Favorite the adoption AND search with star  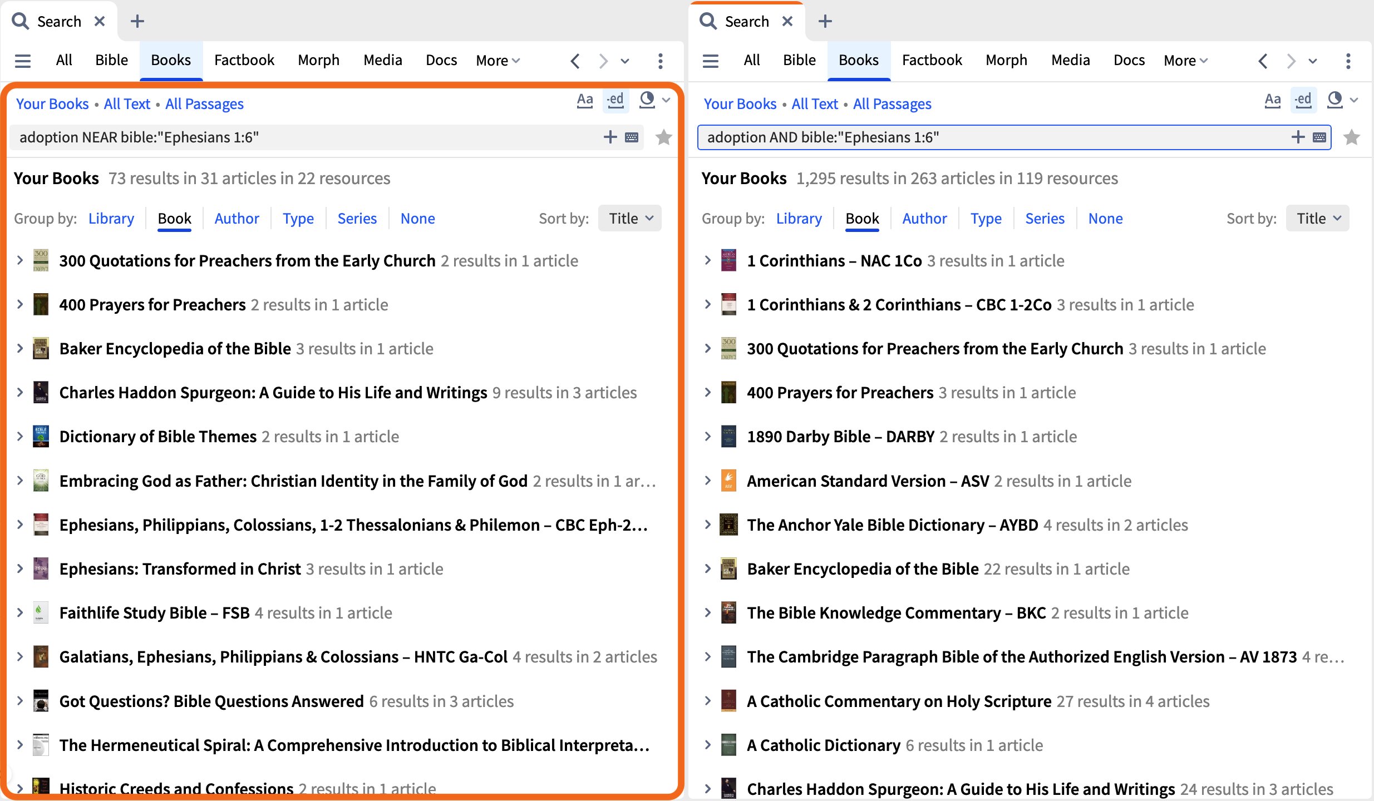(1351, 137)
